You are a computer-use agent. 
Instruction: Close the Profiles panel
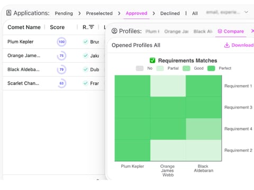click(252, 31)
